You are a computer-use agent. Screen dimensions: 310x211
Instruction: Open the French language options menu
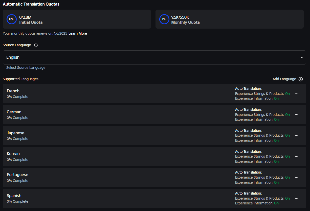297,94
